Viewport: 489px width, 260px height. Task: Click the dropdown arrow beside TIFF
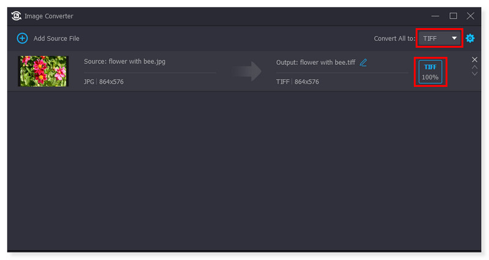pos(454,39)
